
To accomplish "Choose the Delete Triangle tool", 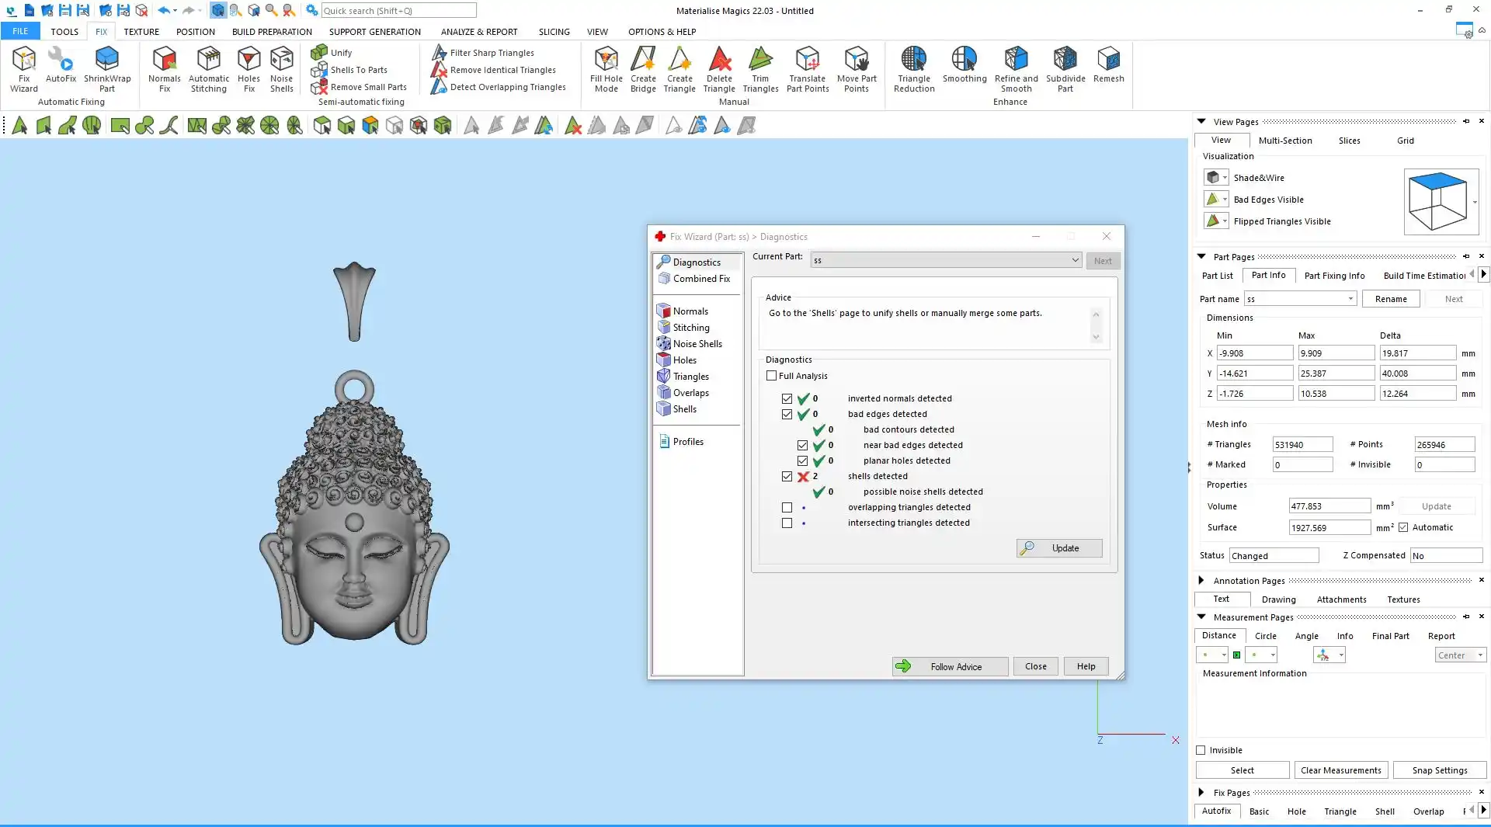I will (x=719, y=68).
